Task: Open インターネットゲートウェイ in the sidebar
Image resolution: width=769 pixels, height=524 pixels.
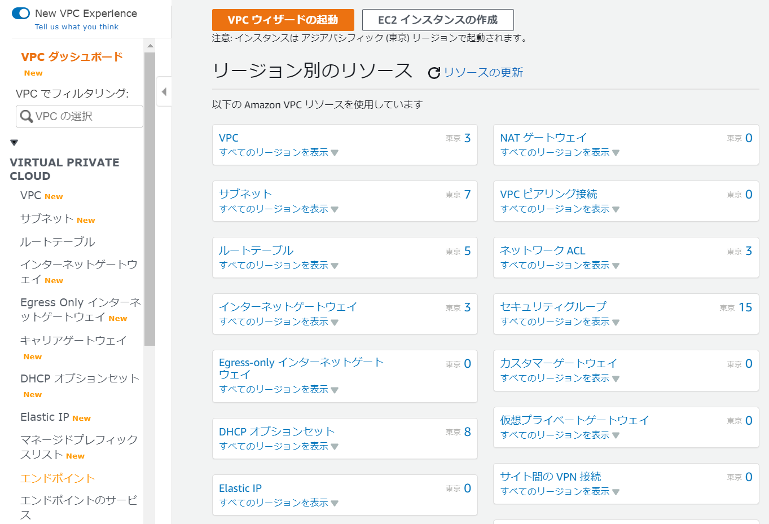Action: [x=79, y=272]
